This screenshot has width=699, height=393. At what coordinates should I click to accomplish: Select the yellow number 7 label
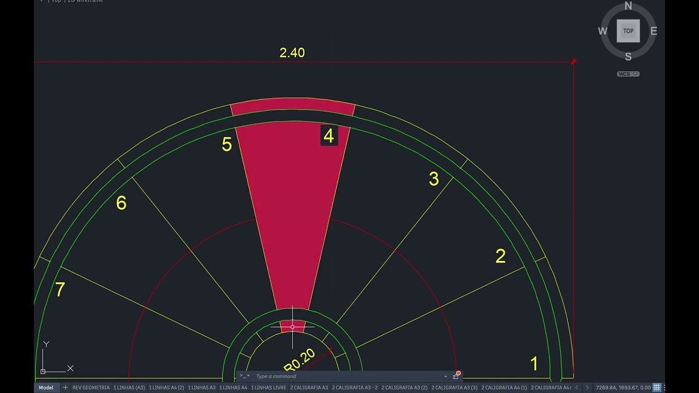click(x=60, y=289)
